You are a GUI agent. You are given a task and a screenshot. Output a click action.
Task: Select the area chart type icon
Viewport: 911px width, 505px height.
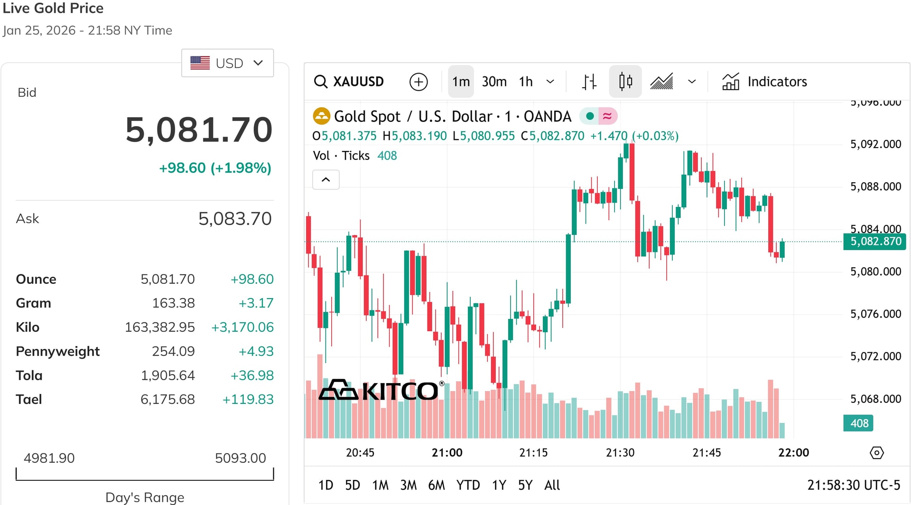(x=661, y=81)
